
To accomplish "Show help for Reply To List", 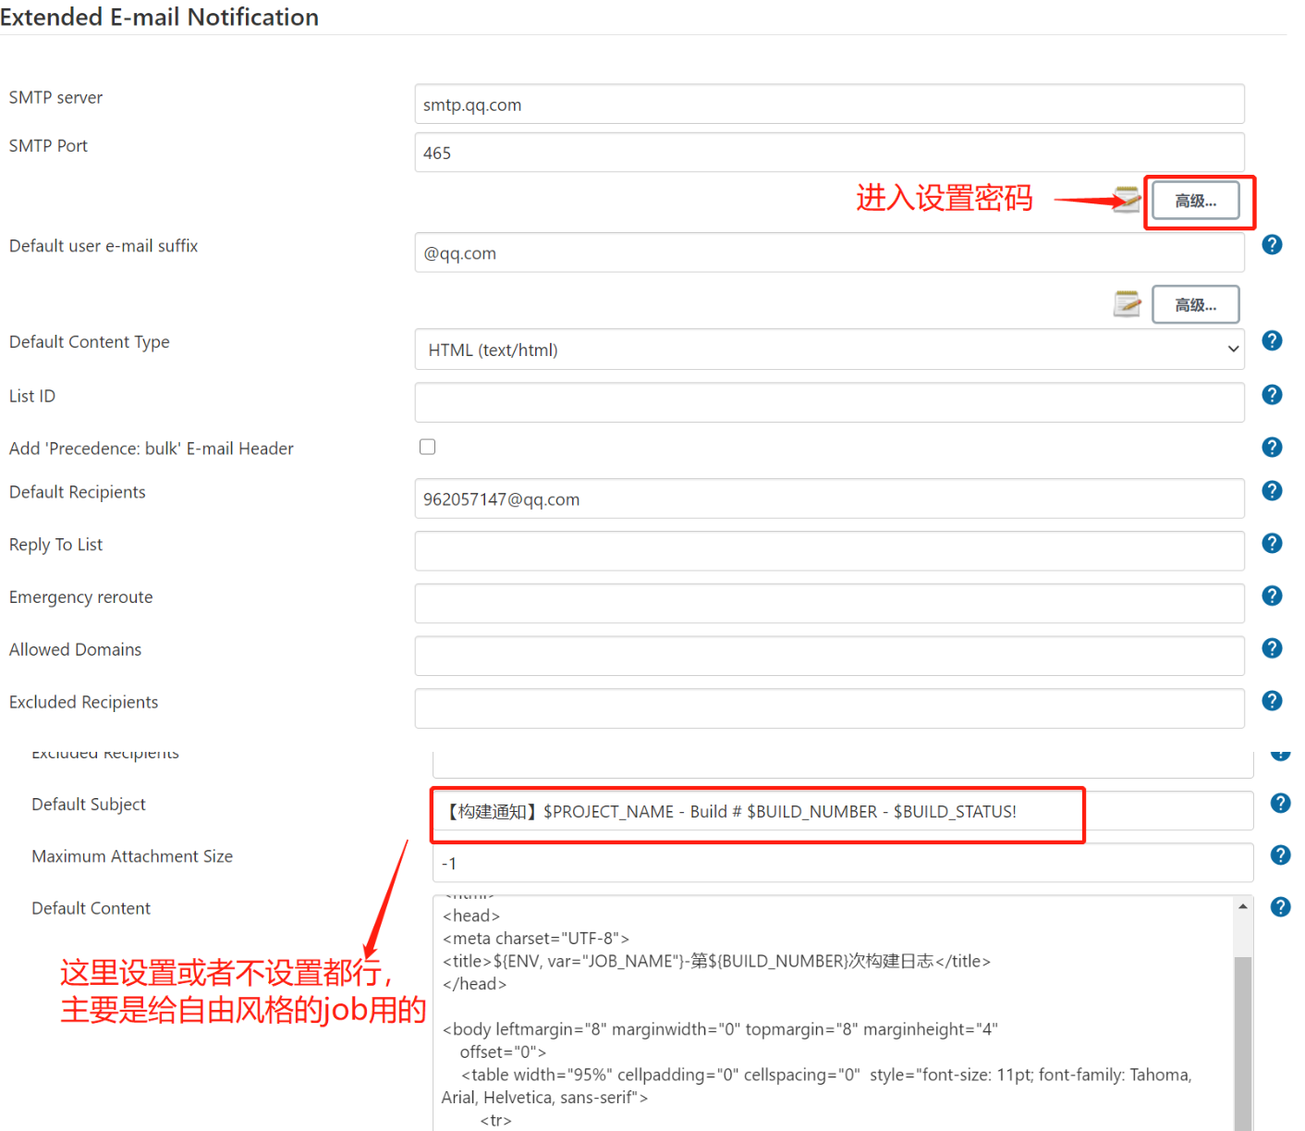I will [1272, 544].
